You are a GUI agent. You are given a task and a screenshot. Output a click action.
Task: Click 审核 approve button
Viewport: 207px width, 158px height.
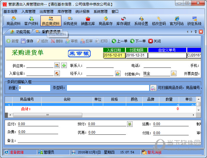click(72, 41)
